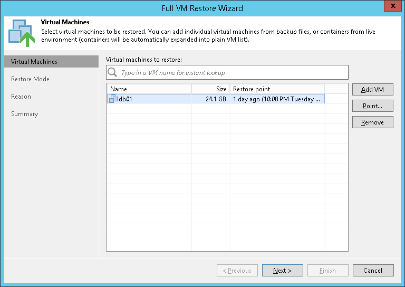The image size is (405, 287).
Task: Focus the VM name lookup search field
Action: pyautogui.click(x=232, y=72)
